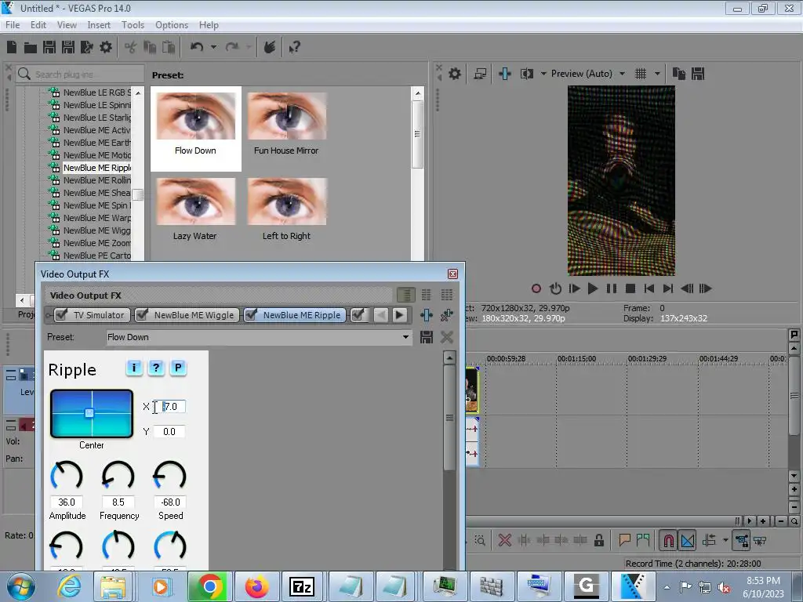The image size is (803, 602).
Task: Open the split screen view dropdown arrow
Action: pyautogui.click(x=543, y=74)
